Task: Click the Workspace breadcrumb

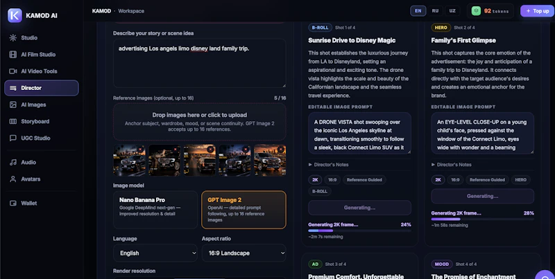Action: point(131,11)
